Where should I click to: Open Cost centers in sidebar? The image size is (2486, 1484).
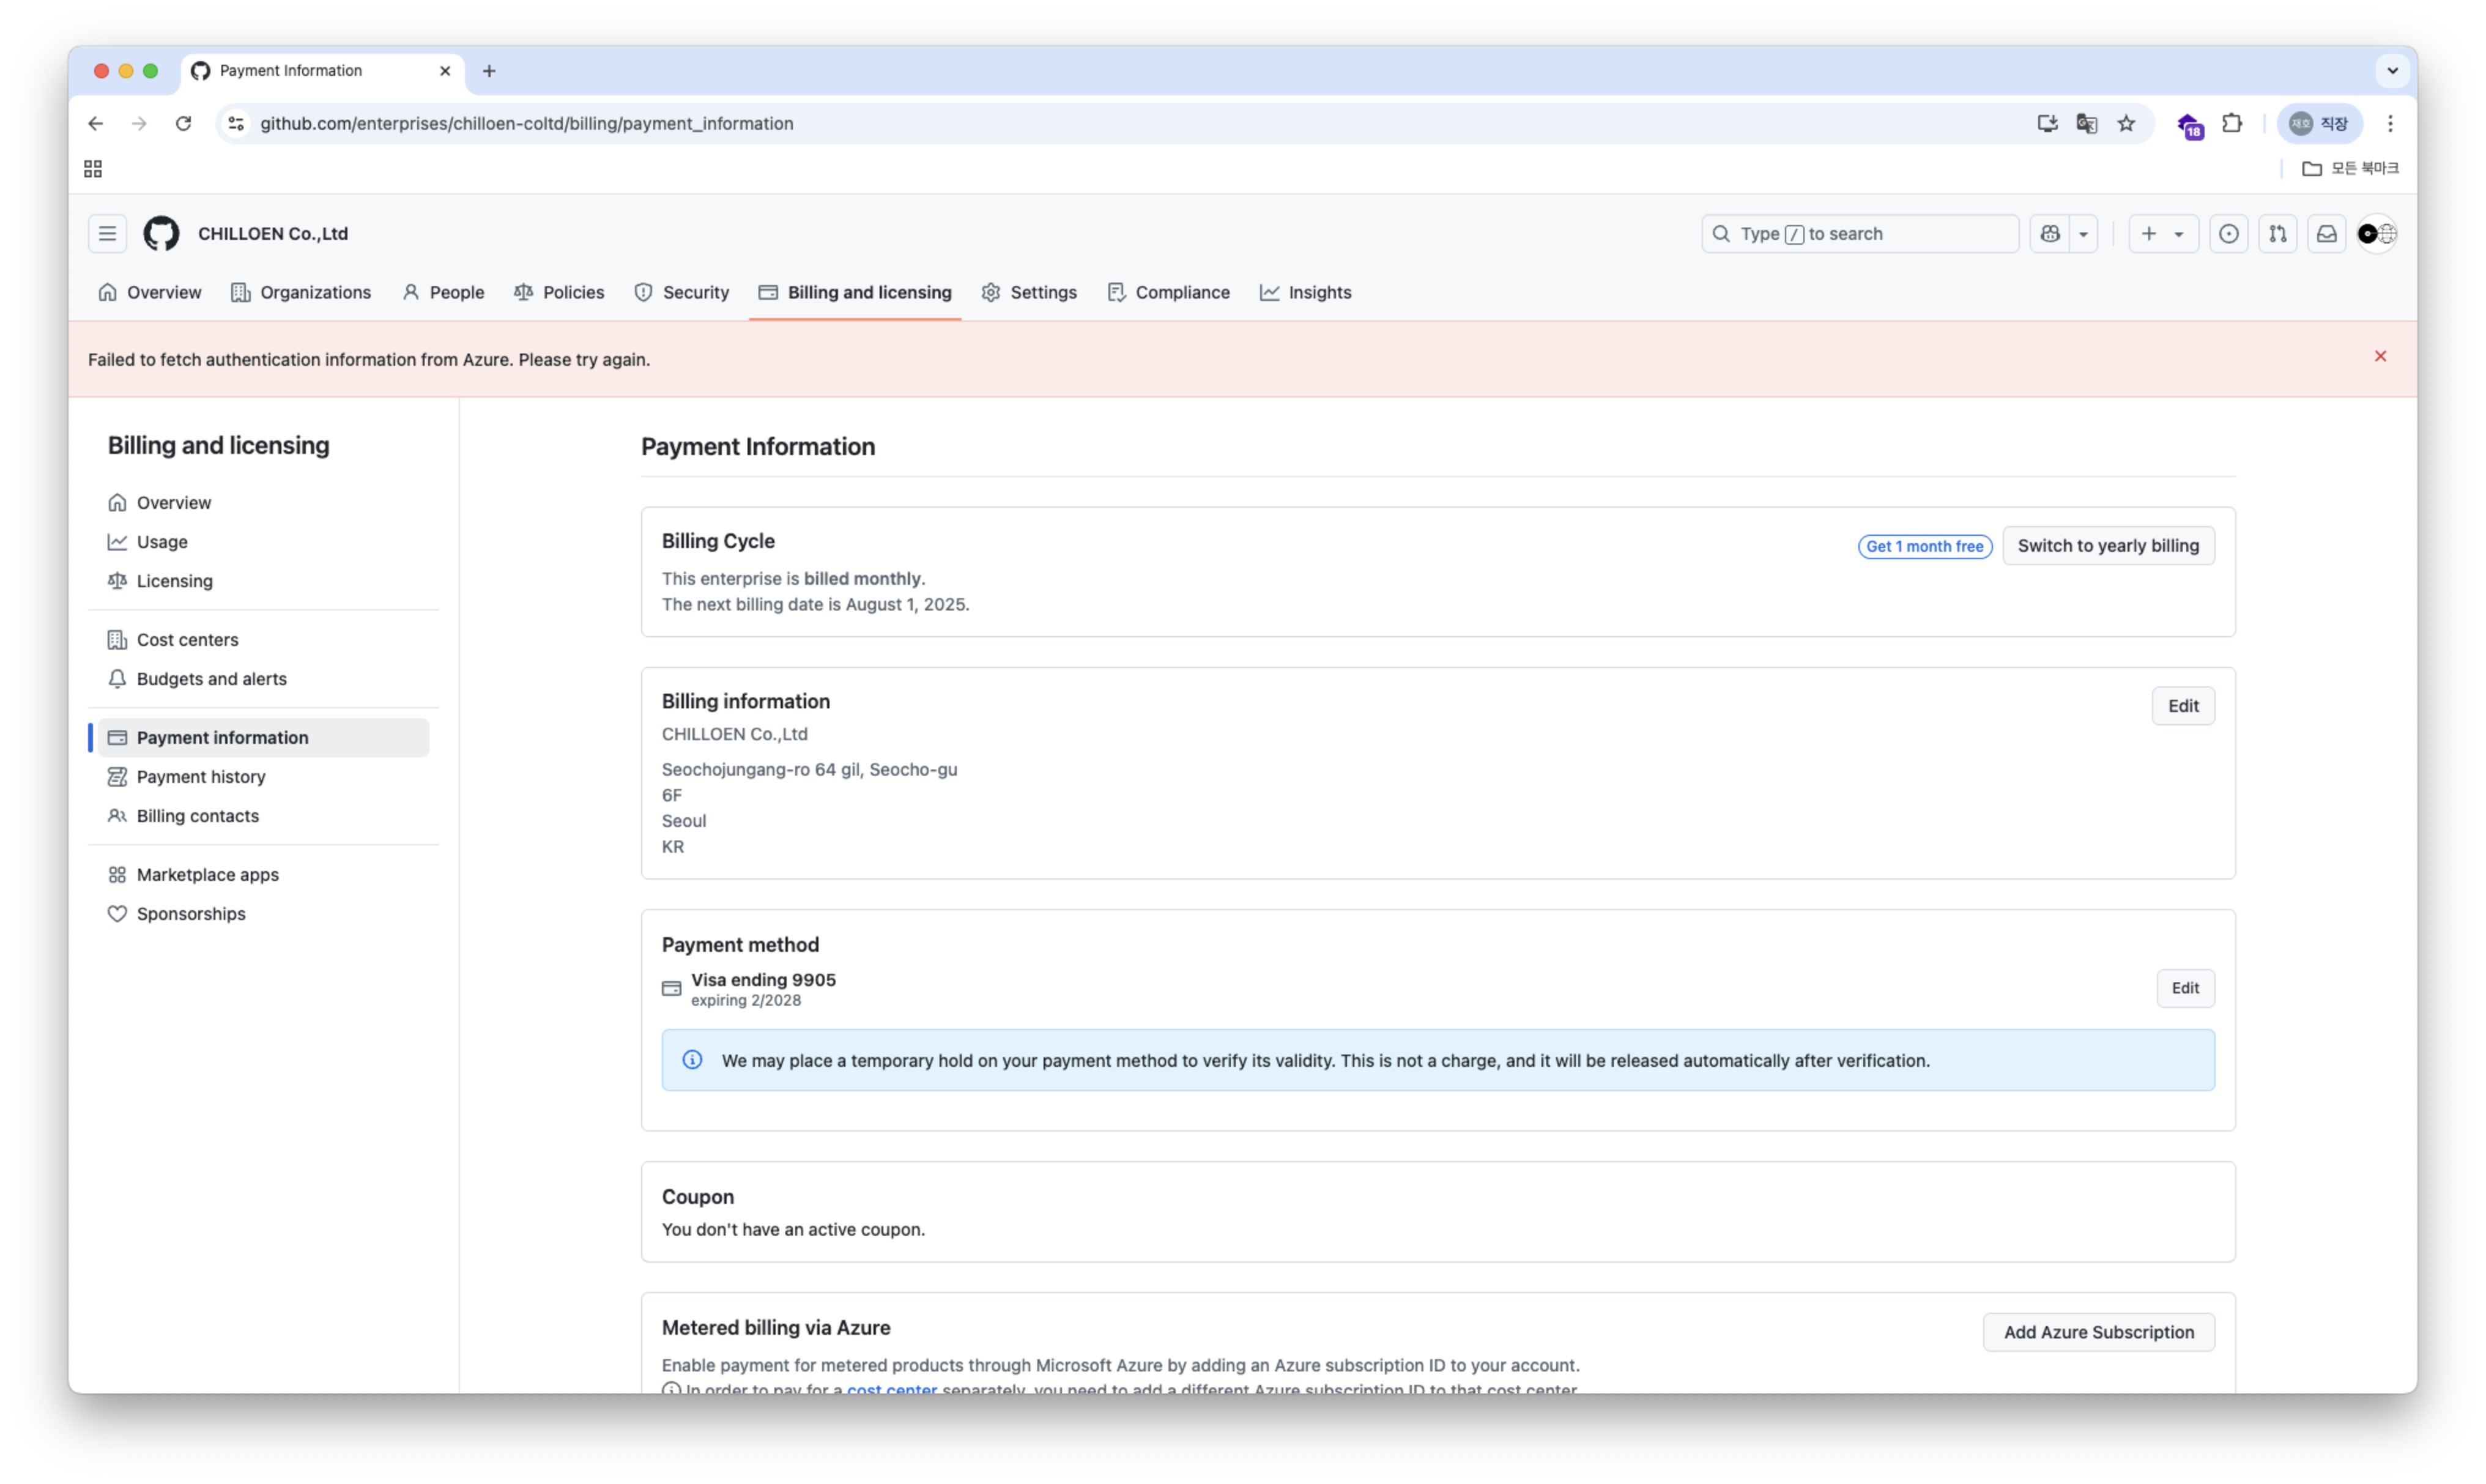(x=263, y=639)
